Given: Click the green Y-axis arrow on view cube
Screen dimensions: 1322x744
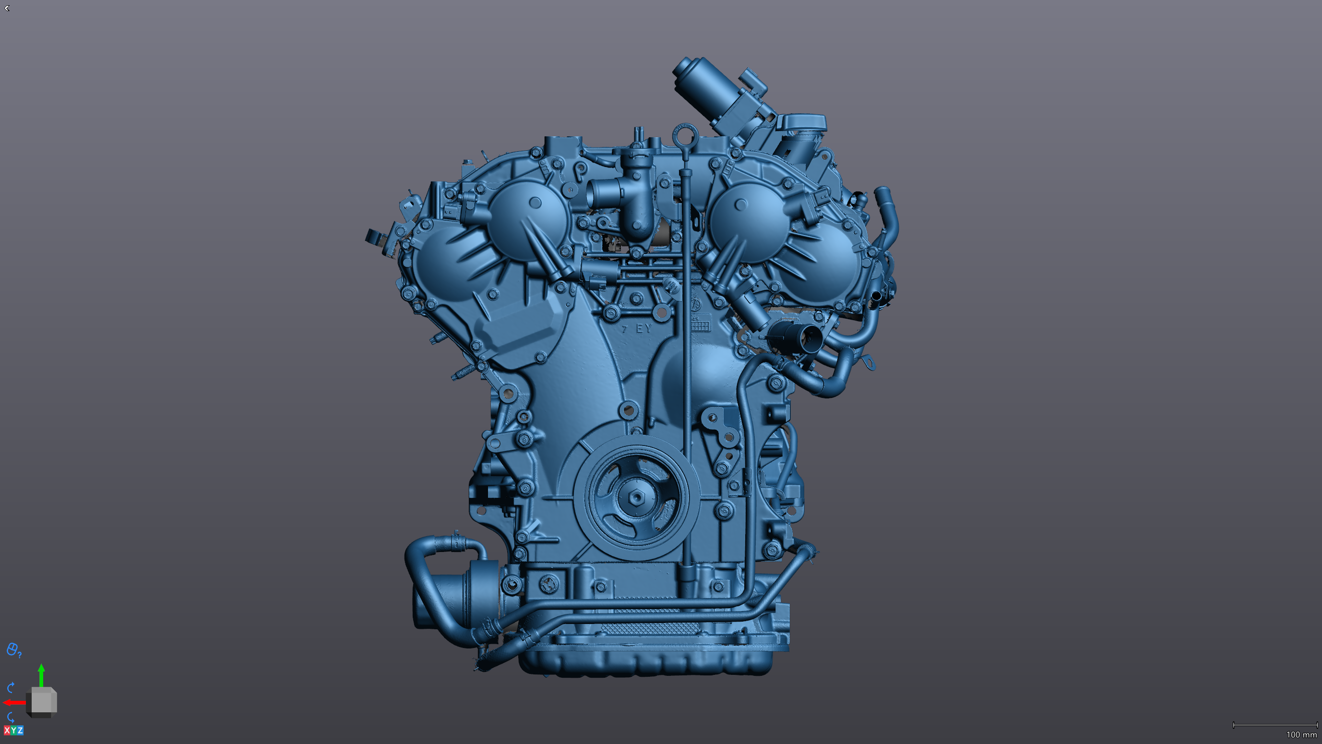Looking at the screenshot, I should coord(42,675).
